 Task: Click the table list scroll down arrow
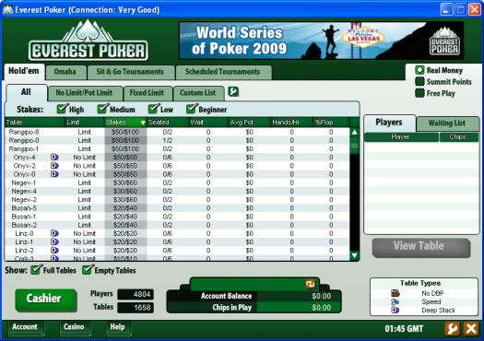(354, 255)
